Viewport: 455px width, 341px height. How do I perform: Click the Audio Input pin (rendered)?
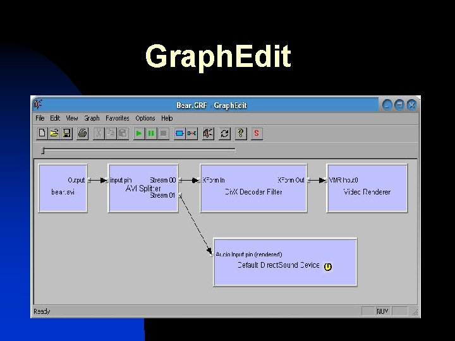coord(212,254)
